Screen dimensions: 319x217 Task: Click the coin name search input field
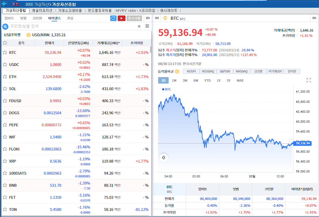click(x=73, y=26)
